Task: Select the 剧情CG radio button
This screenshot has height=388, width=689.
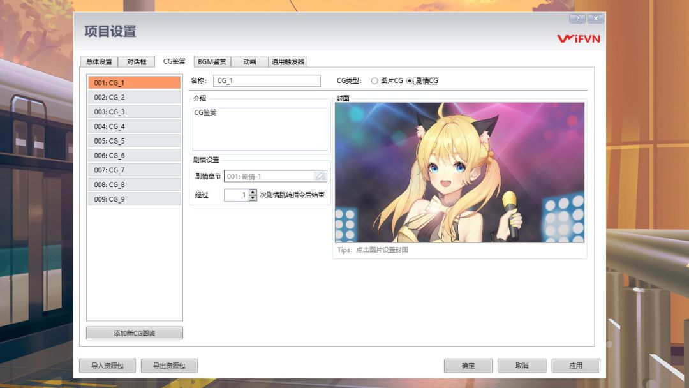Action: pyautogui.click(x=410, y=80)
